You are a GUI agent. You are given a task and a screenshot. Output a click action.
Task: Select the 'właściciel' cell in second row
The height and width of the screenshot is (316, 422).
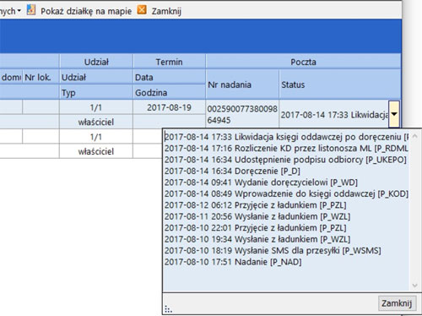click(96, 151)
